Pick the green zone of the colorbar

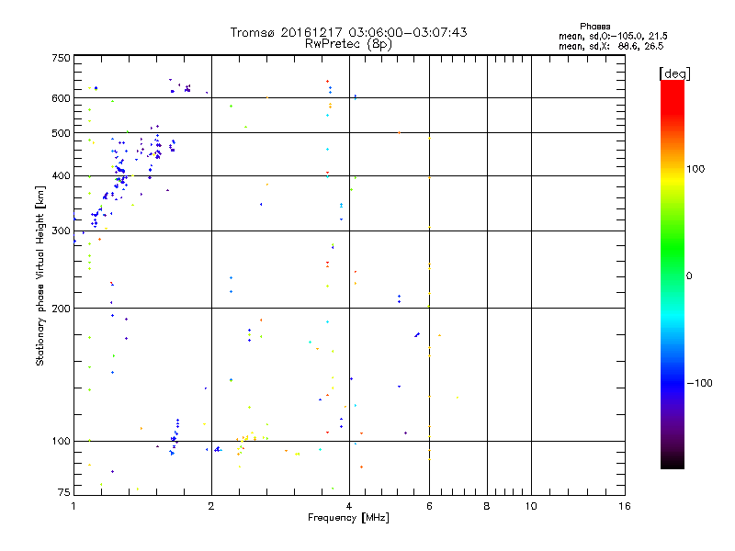pos(672,266)
